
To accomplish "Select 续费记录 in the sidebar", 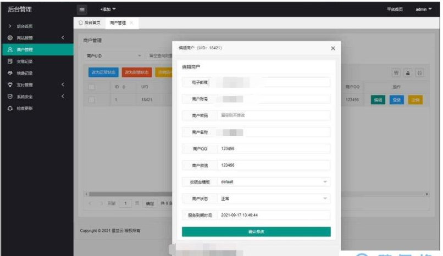I will point(25,73).
